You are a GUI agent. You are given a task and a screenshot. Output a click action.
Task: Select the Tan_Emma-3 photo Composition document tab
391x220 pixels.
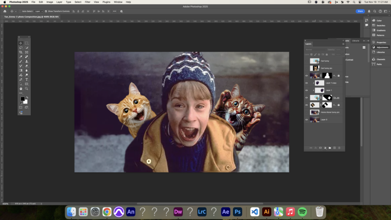tap(31, 17)
